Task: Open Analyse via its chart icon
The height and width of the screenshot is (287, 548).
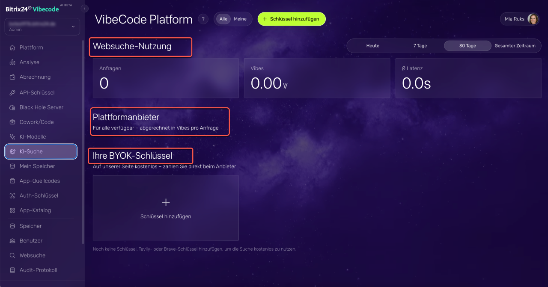Action: [x=12, y=62]
